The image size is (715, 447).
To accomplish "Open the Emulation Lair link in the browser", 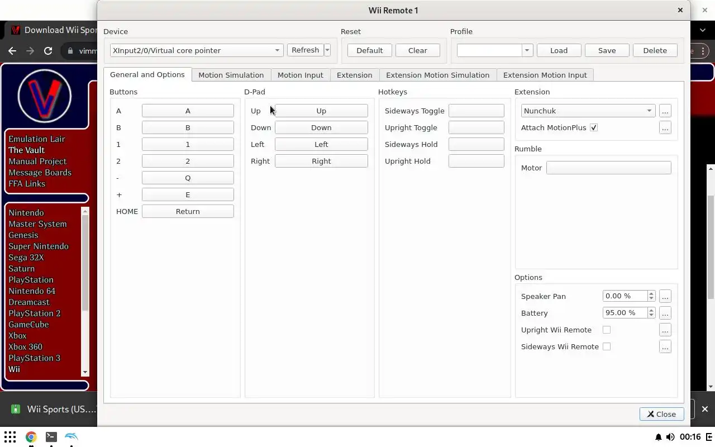I will pos(37,139).
